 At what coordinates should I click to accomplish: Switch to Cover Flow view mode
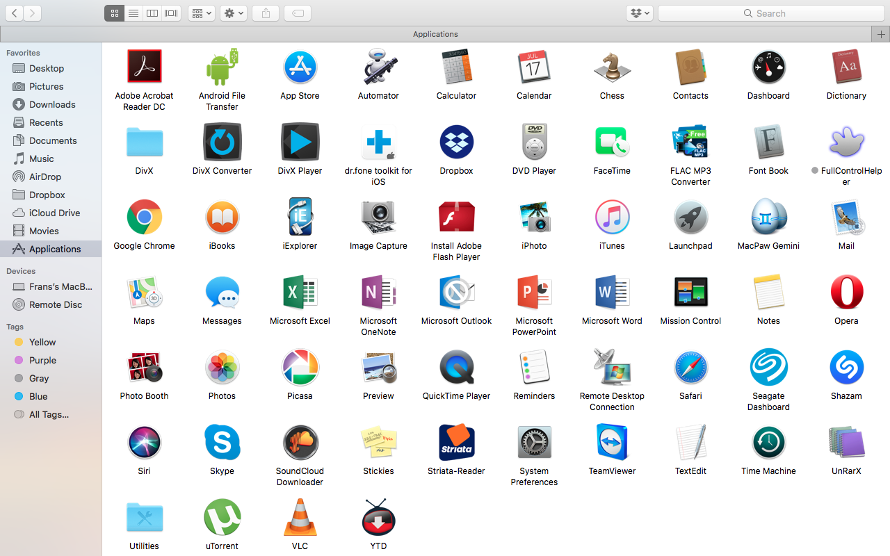click(171, 13)
